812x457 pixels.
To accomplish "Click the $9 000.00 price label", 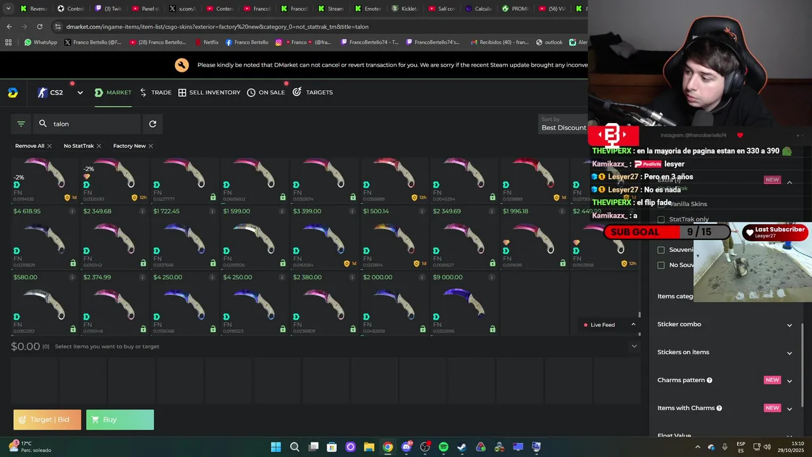I will (448, 277).
